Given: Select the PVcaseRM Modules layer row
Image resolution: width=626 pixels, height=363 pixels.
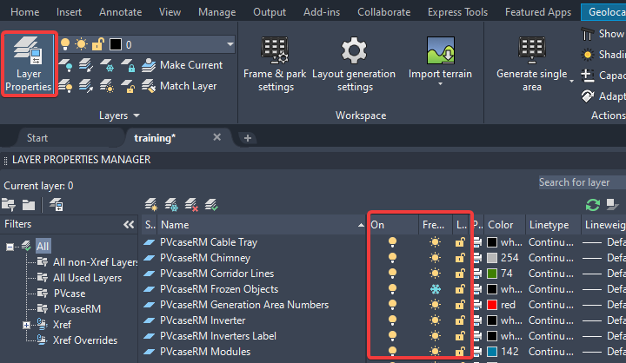Looking at the screenshot, I should point(205,352).
